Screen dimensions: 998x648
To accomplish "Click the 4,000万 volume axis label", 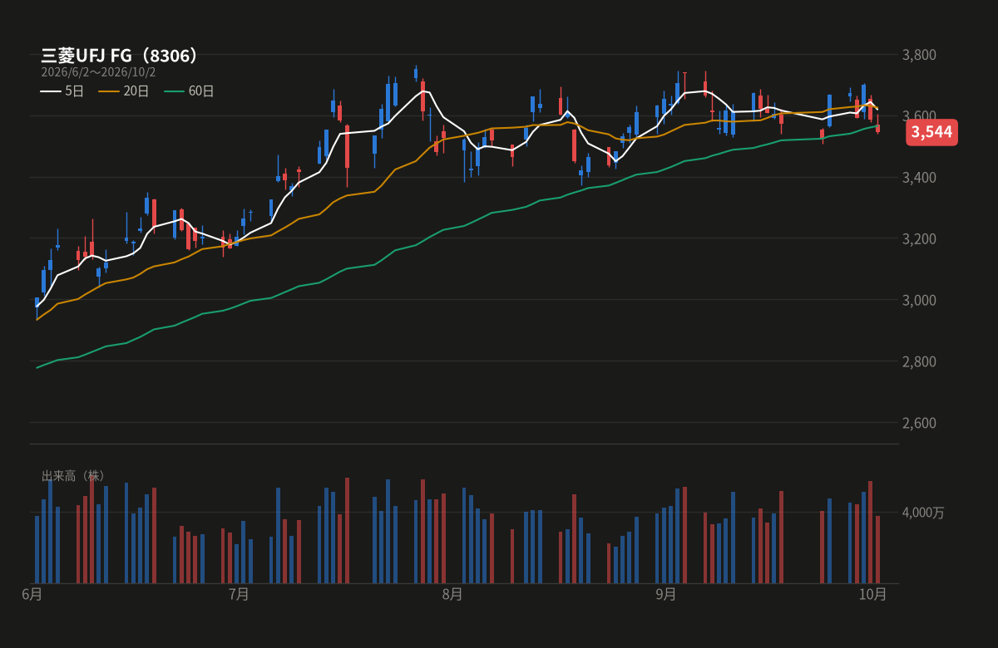I will (924, 513).
